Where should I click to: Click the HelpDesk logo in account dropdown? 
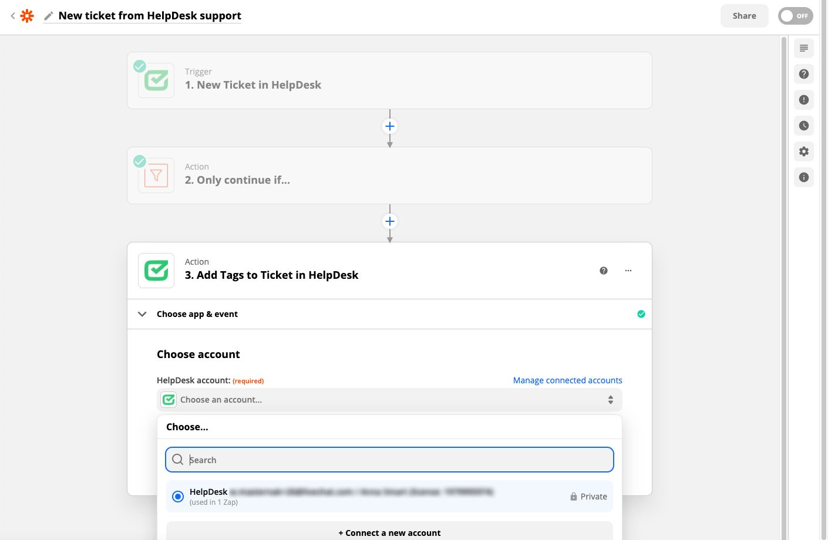point(169,400)
